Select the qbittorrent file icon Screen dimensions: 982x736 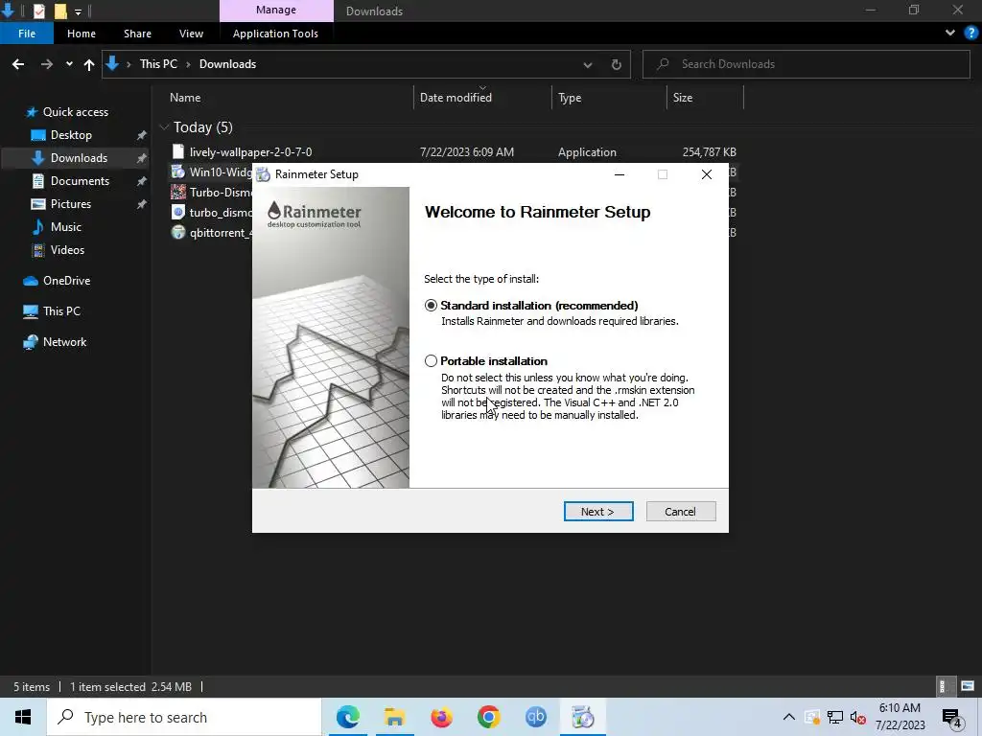point(178,232)
